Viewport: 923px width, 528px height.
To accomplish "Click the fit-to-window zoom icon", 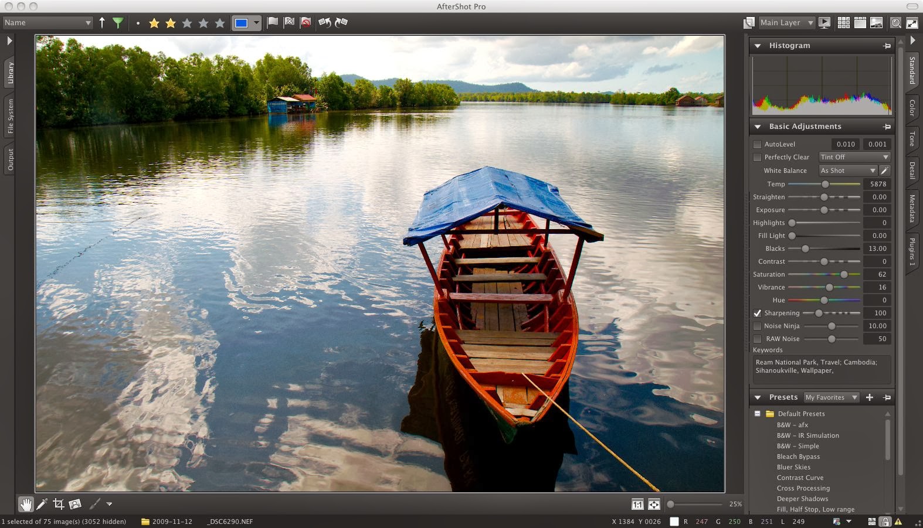I will click(x=654, y=504).
